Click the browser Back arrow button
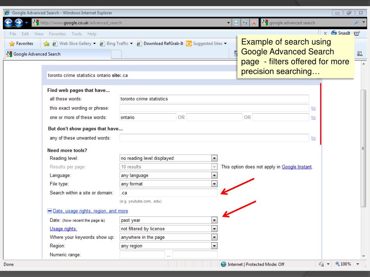370x277 pixels. [9, 23]
